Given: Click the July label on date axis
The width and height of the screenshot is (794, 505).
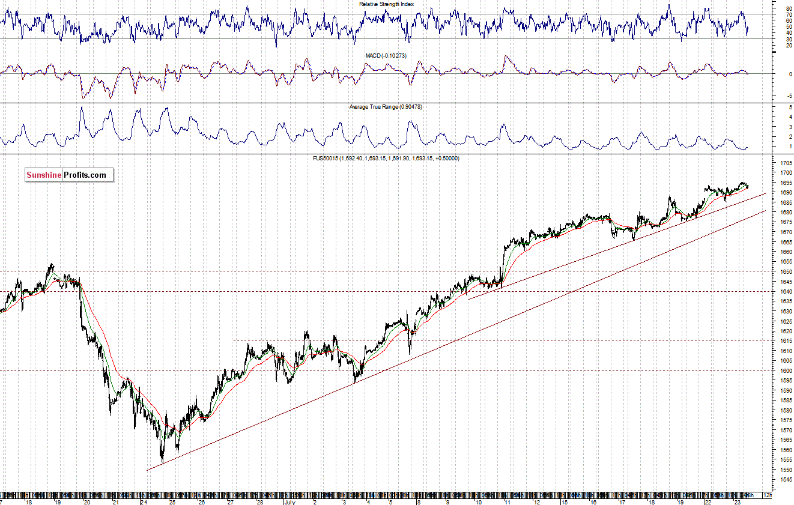Looking at the screenshot, I should click(290, 502).
